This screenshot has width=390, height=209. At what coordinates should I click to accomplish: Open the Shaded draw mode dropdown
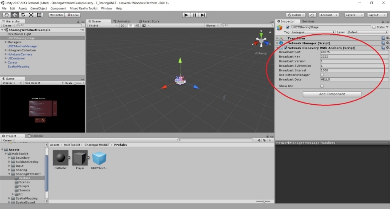[x=103, y=26]
